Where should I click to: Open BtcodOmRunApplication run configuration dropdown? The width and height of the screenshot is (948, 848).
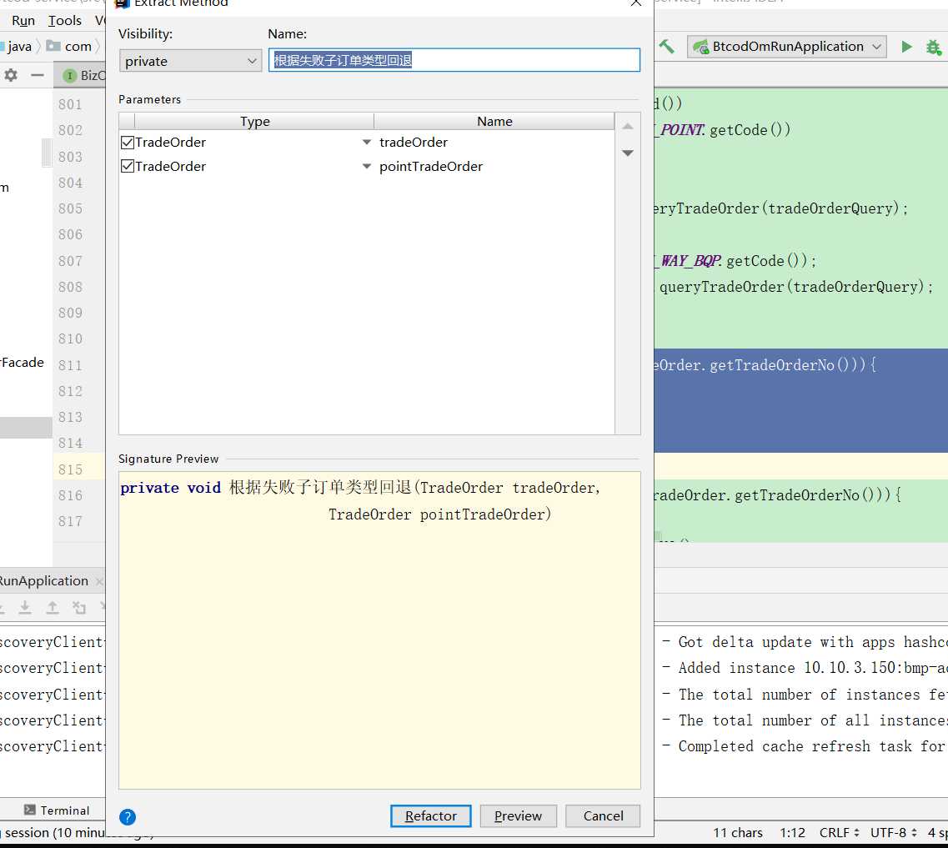click(786, 46)
